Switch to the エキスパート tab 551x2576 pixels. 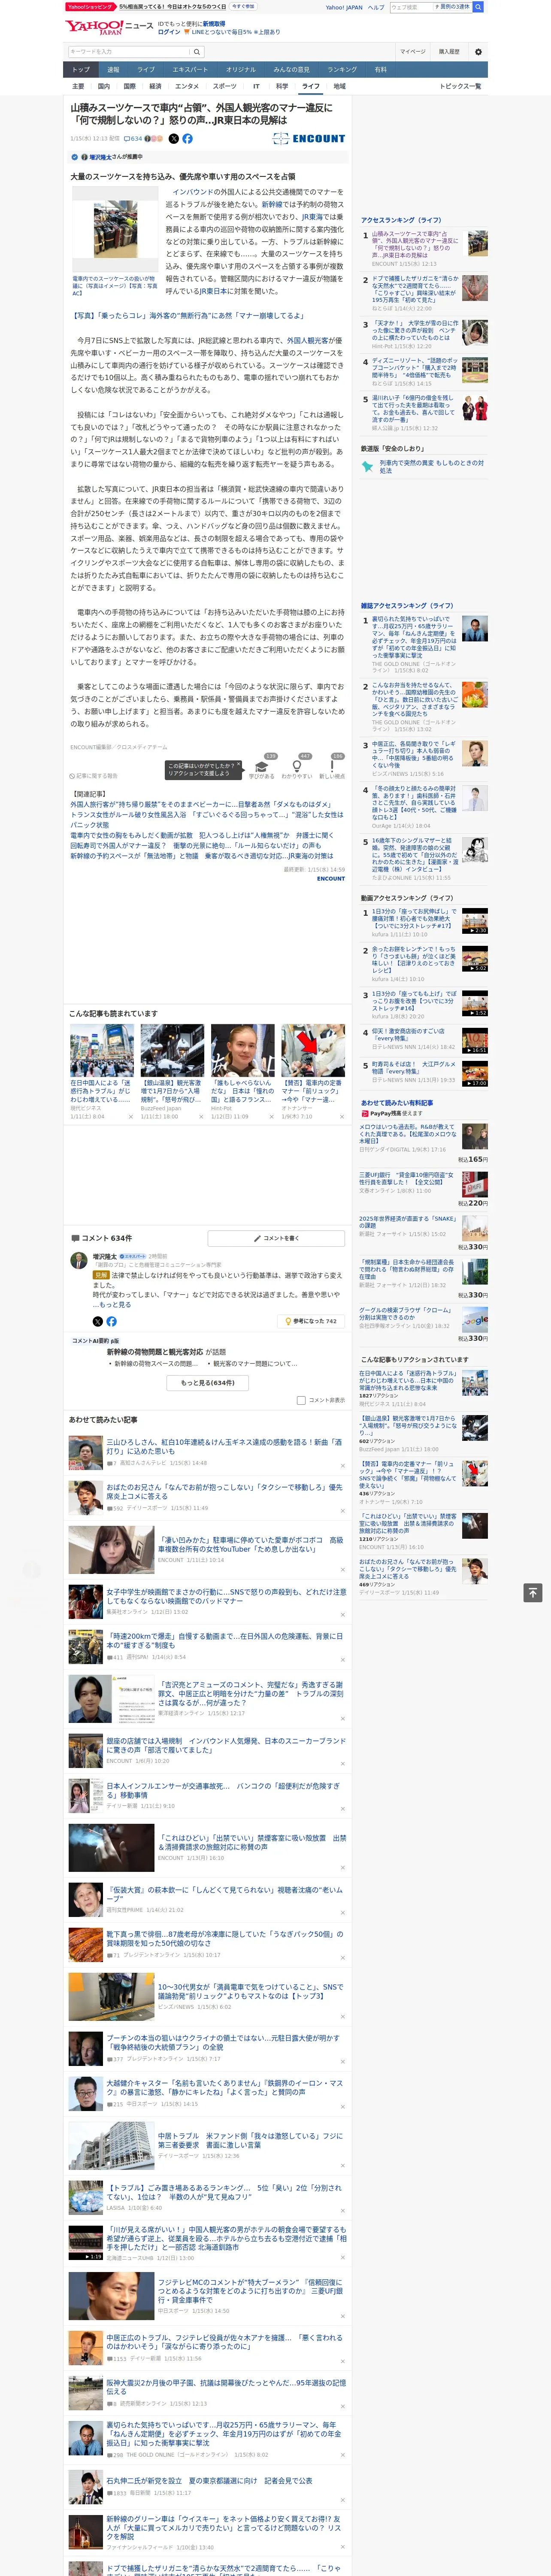[190, 70]
